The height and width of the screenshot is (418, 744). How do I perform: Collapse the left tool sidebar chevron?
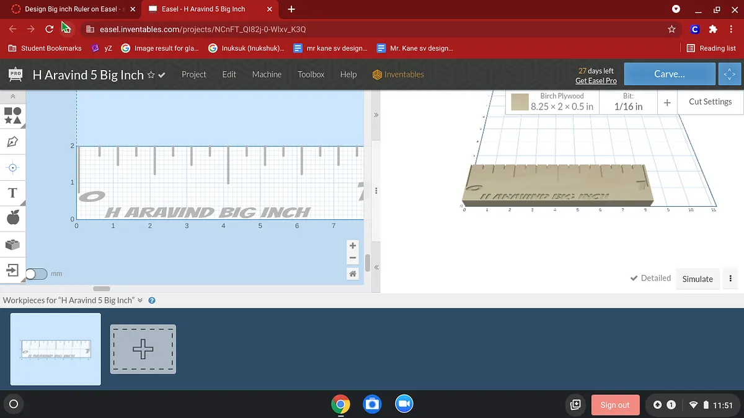pos(12,97)
